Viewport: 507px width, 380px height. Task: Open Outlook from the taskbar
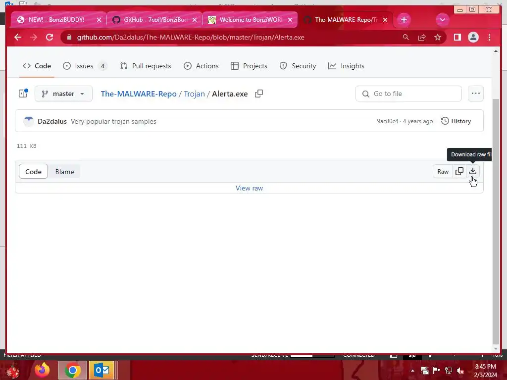pyautogui.click(x=101, y=370)
